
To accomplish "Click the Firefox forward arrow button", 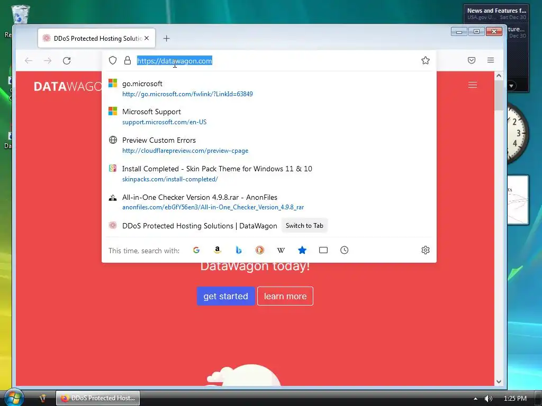I will coord(48,61).
